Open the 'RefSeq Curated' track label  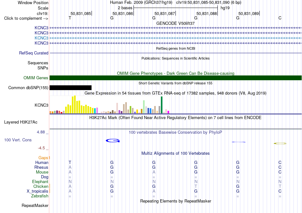[x=34, y=53]
